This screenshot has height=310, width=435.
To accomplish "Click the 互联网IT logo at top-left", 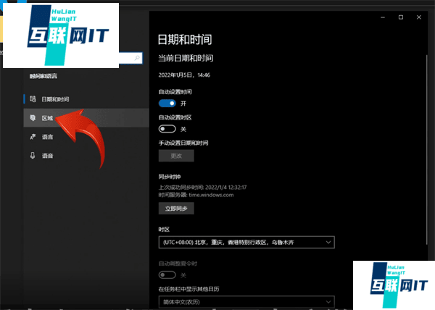I will tap(60, 35).
